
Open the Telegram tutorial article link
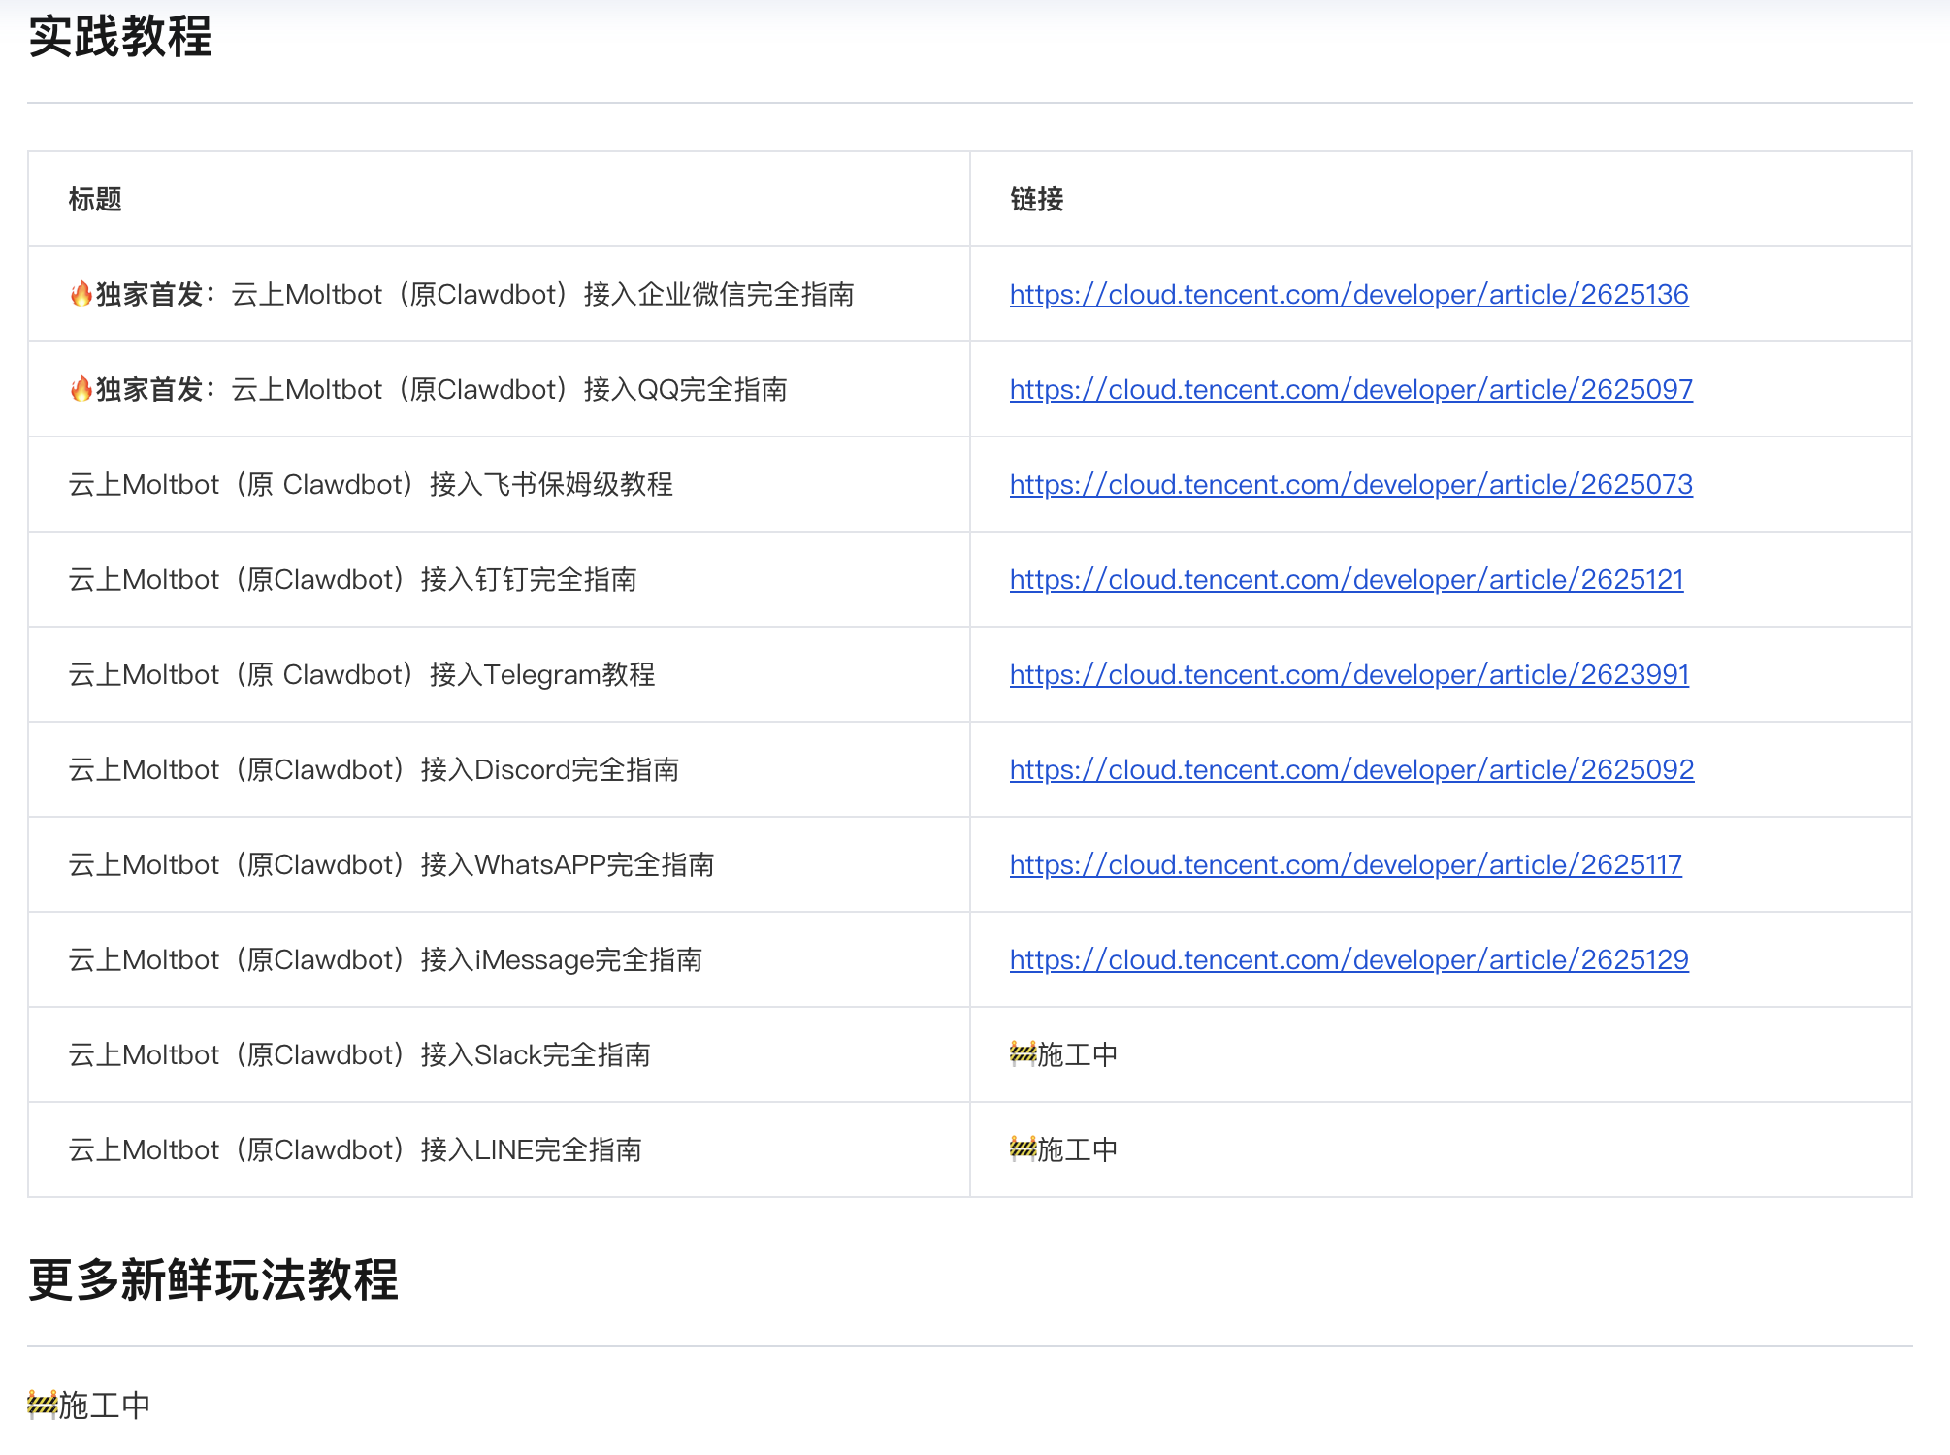coord(1348,674)
